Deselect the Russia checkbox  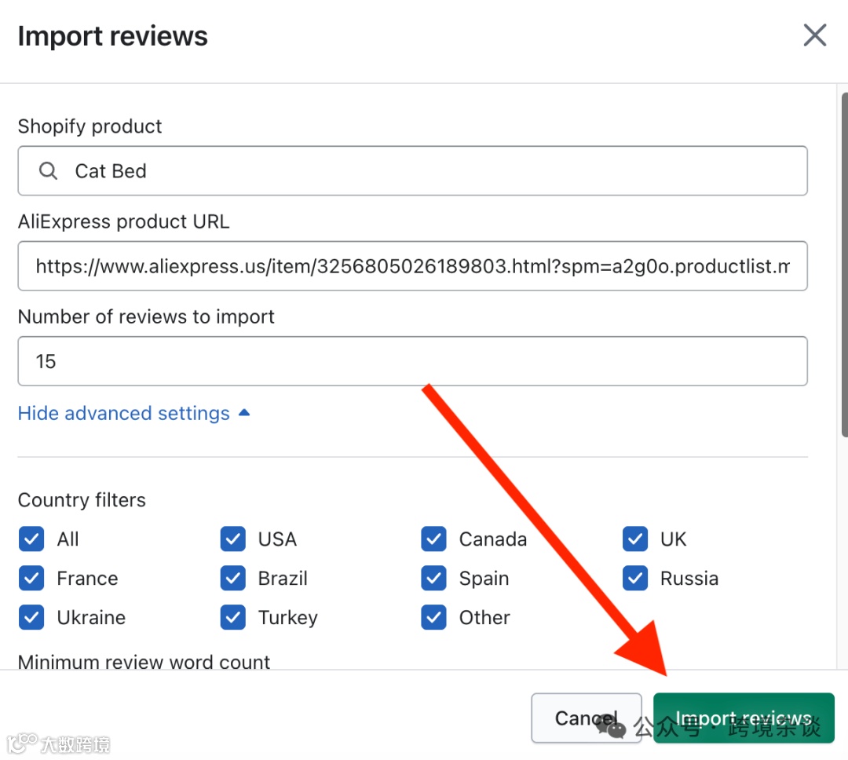click(x=635, y=579)
